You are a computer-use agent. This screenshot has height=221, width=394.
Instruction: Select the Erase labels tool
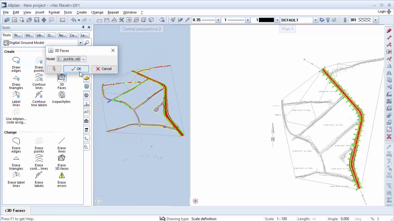(39, 180)
